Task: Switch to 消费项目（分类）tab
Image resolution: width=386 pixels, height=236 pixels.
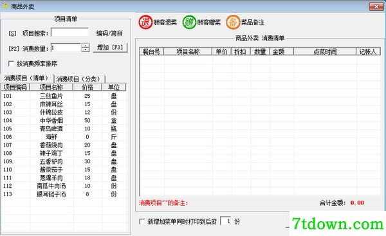Action: point(79,79)
